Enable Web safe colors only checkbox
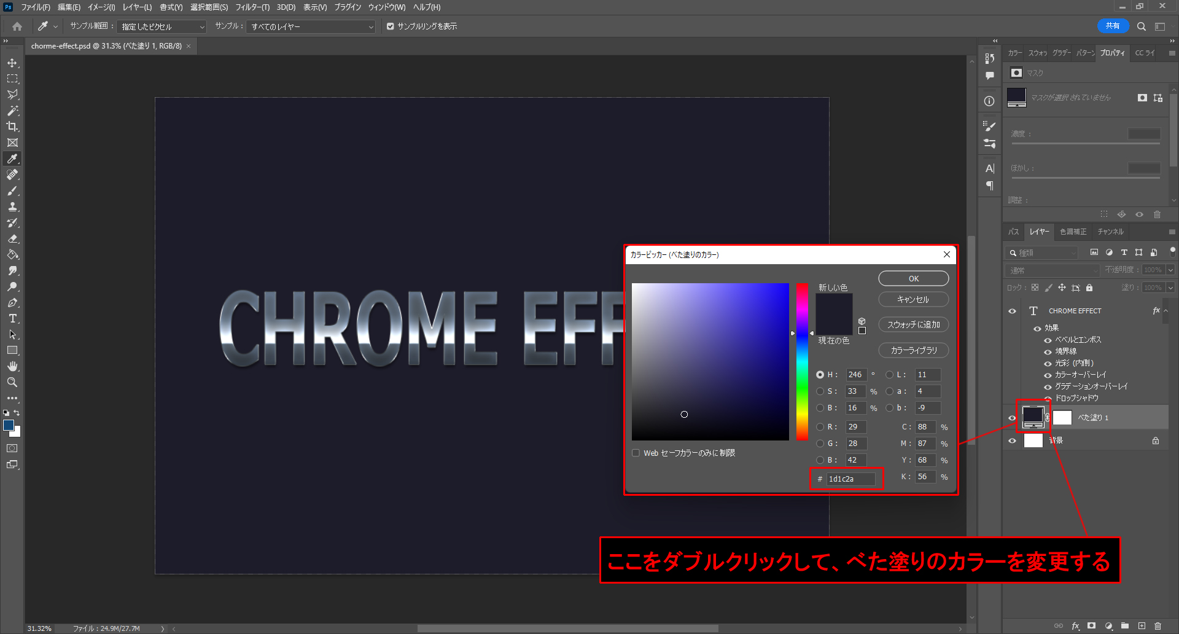This screenshot has width=1179, height=634. [x=636, y=453]
